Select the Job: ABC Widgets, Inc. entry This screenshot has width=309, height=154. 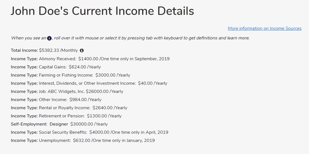67,91
